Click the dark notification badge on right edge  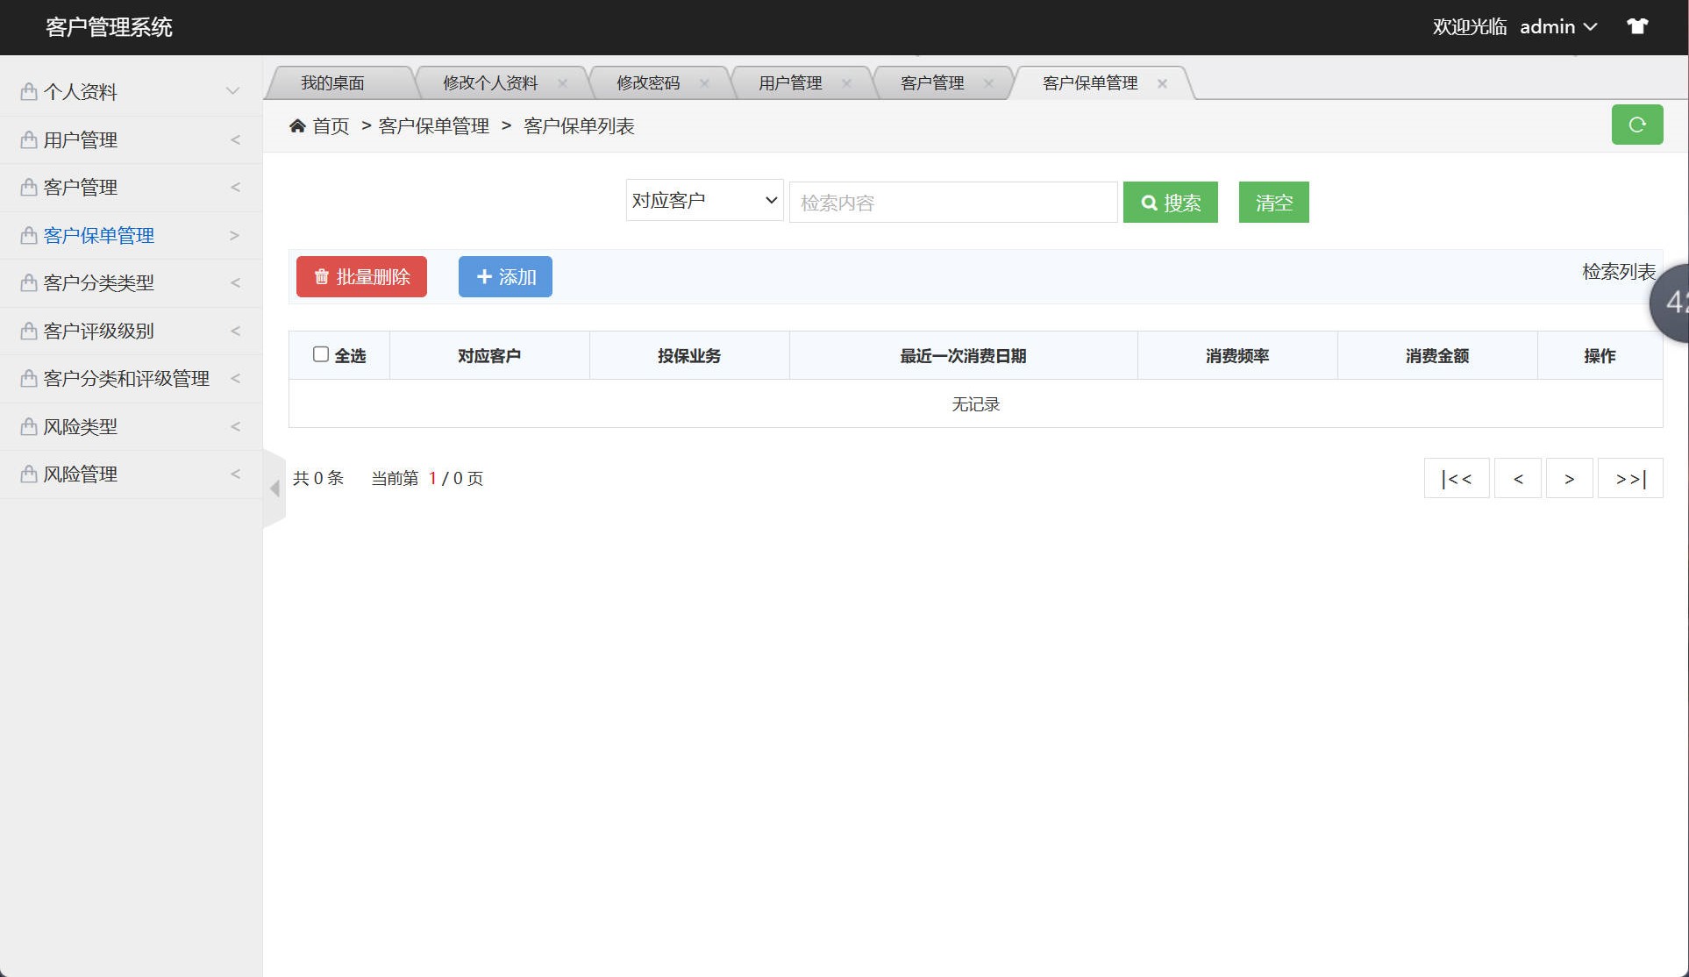pyautogui.click(x=1677, y=302)
